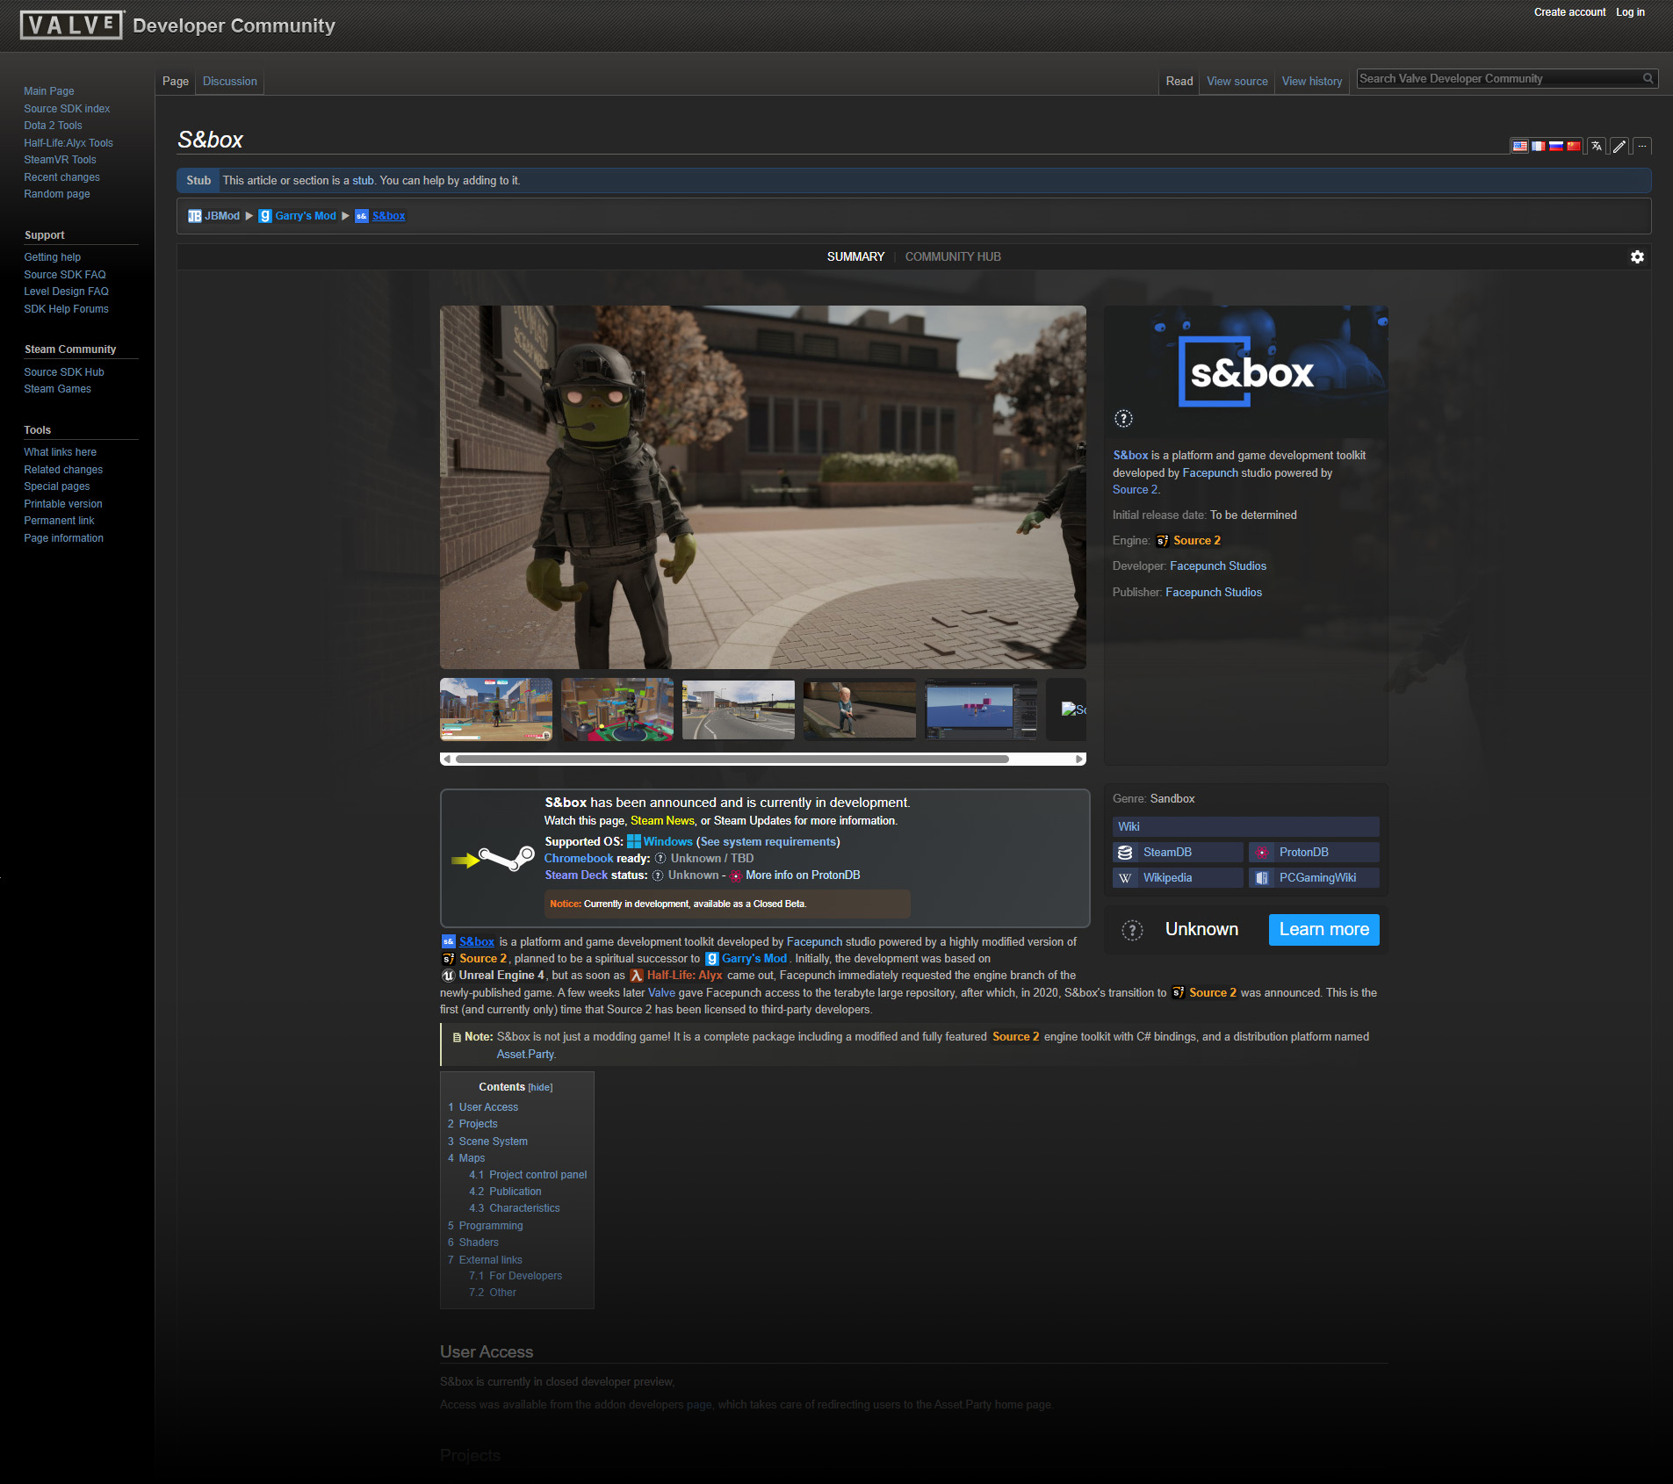This screenshot has width=1673, height=1484.
Task: Click the translate page icon
Action: (x=1597, y=146)
